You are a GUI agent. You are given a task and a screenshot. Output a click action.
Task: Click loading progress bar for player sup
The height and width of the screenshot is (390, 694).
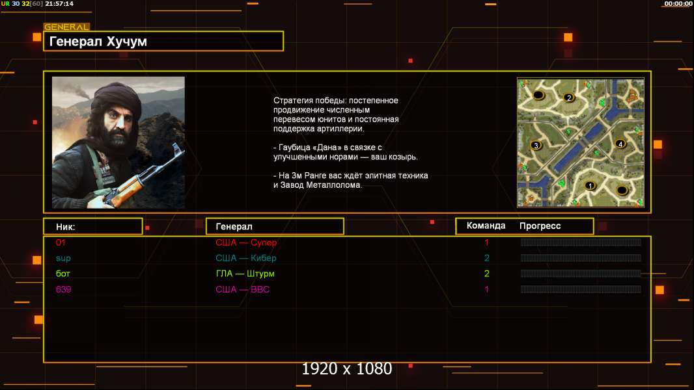pos(581,257)
